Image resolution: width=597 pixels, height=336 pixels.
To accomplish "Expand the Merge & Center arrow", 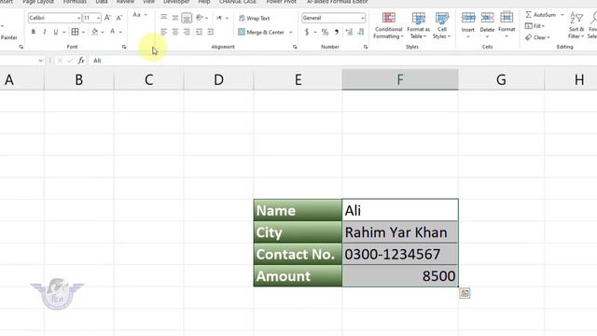I will click(x=291, y=33).
